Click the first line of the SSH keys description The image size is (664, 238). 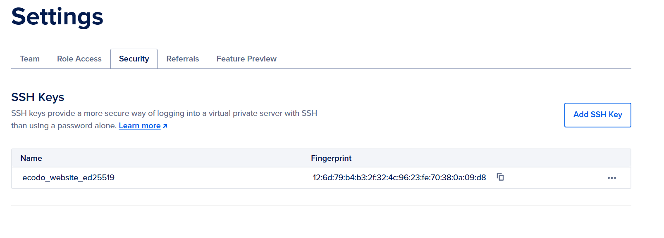164,113
